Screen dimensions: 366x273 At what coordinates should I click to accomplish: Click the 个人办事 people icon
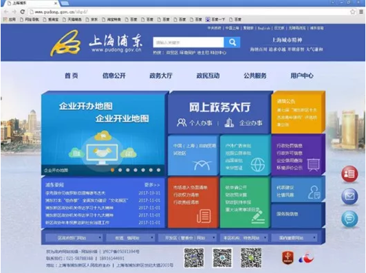(x=182, y=122)
